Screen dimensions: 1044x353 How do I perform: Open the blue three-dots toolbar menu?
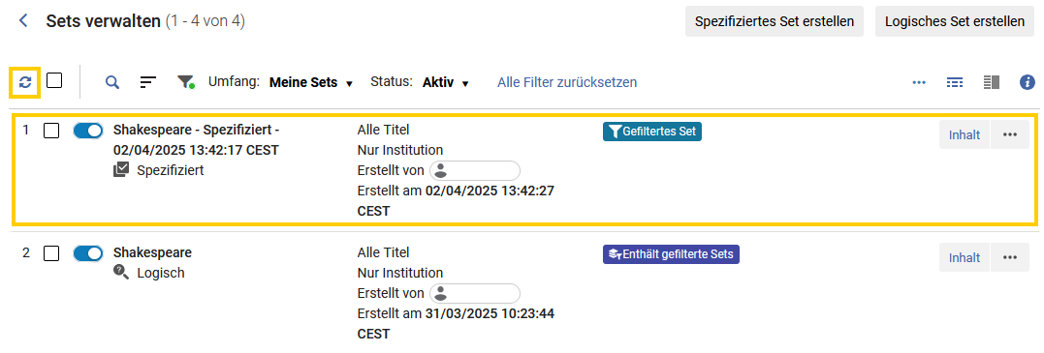[x=920, y=82]
